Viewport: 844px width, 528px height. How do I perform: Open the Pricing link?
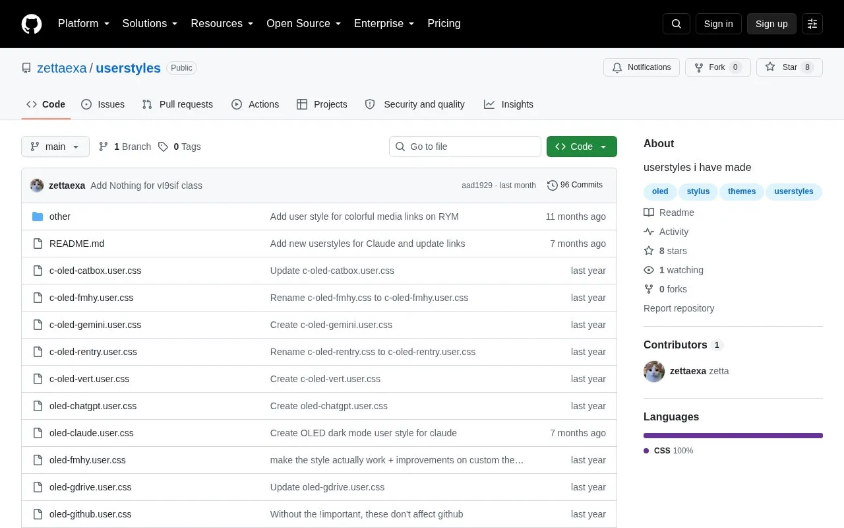pyautogui.click(x=444, y=24)
